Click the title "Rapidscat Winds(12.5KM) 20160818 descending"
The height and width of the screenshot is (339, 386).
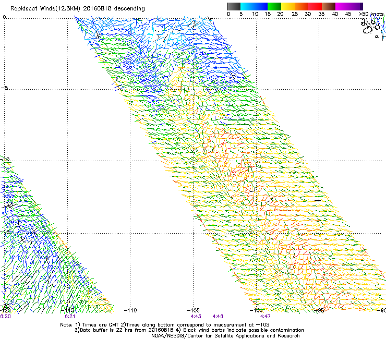[78, 9]
